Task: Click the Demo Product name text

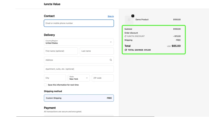Action: (142, 19)
